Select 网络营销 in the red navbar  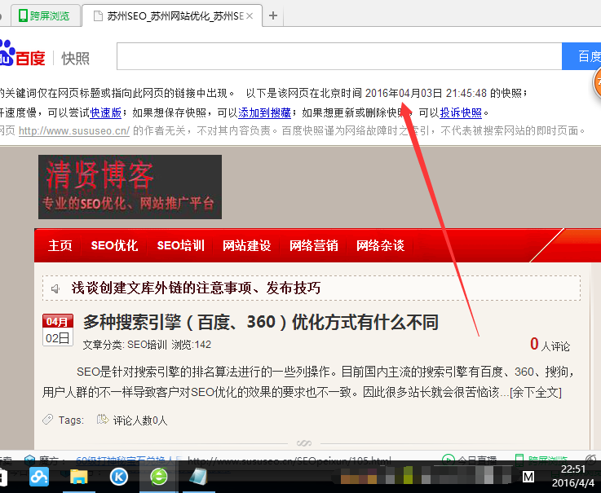[314, 245]
